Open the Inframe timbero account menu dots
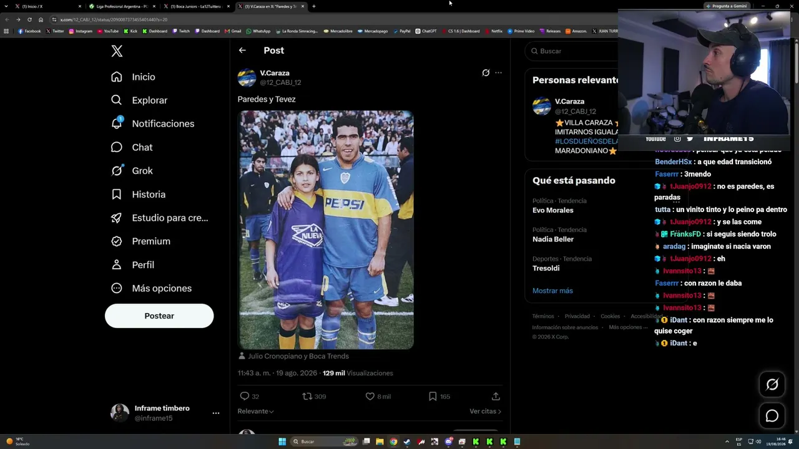Viewport: 799px width, 449px height. 216,413
